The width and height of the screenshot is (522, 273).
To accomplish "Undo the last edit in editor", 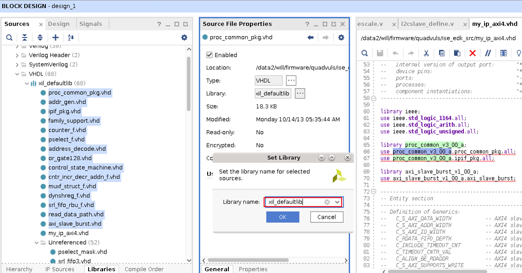I will (x=395, y=53).
